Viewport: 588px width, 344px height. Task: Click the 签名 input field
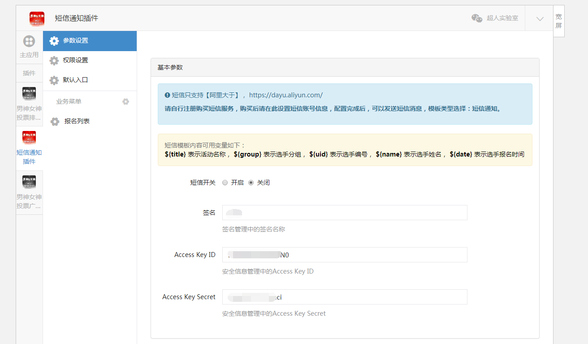coord(345,213)
